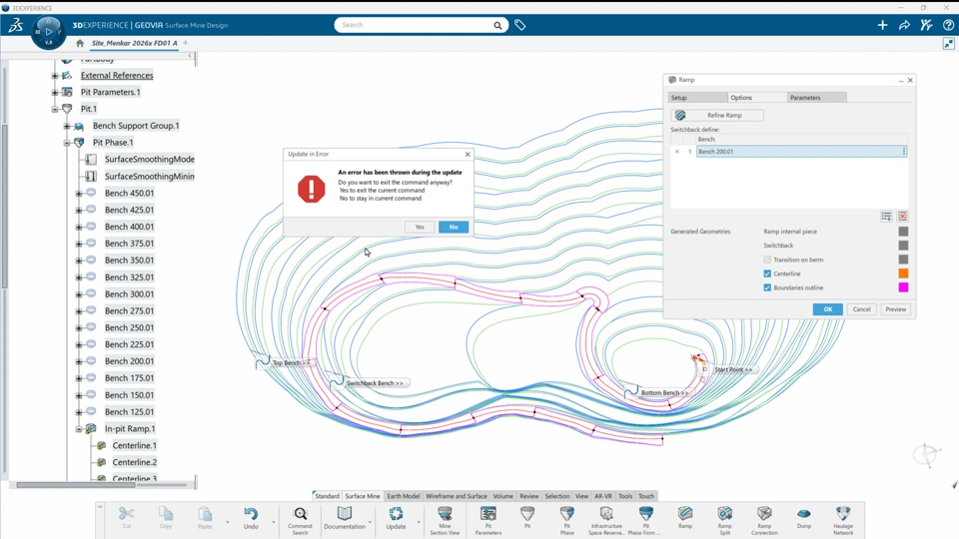Open the Earth Model toolbar tab

403,496
